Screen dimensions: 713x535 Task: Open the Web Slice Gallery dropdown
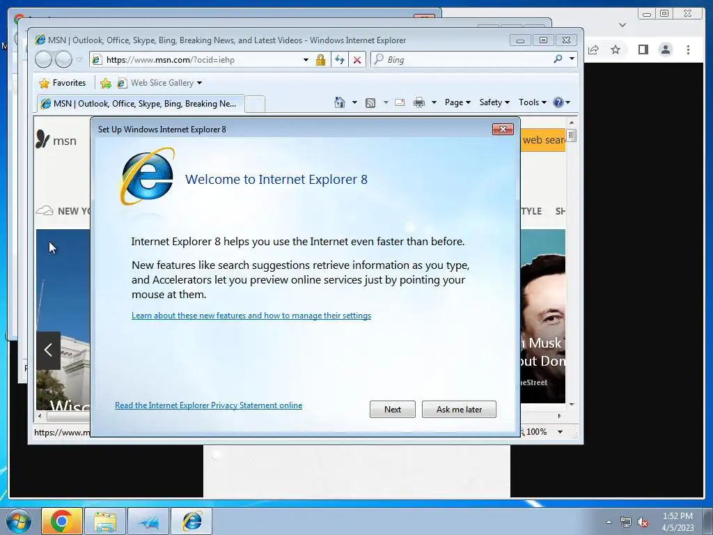[159, 83]
